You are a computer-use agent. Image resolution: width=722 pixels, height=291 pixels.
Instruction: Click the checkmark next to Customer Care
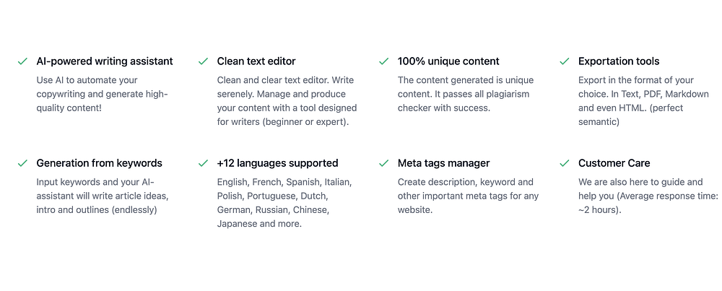pos(564,163)
